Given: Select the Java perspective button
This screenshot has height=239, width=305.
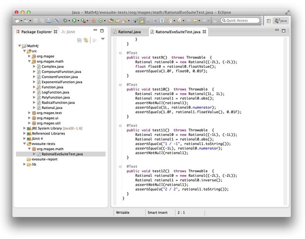Looking at the screenshot, I should pos(281,21).
